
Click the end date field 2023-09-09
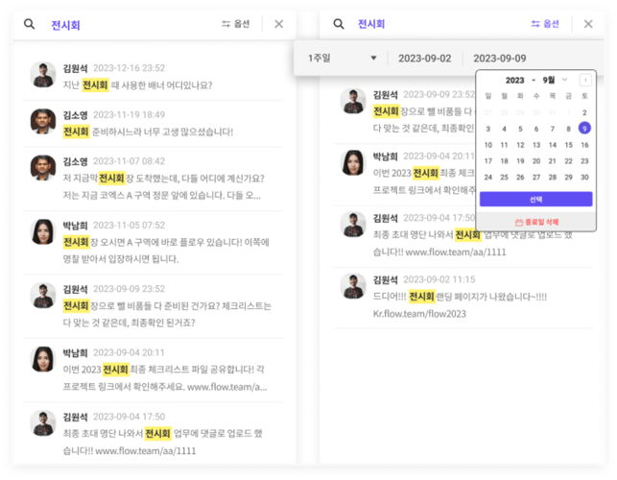[499, 59]
